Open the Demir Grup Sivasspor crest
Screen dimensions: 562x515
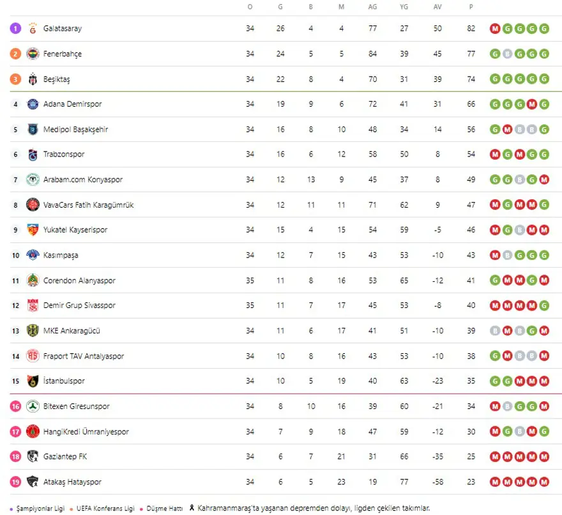[33, 305]
